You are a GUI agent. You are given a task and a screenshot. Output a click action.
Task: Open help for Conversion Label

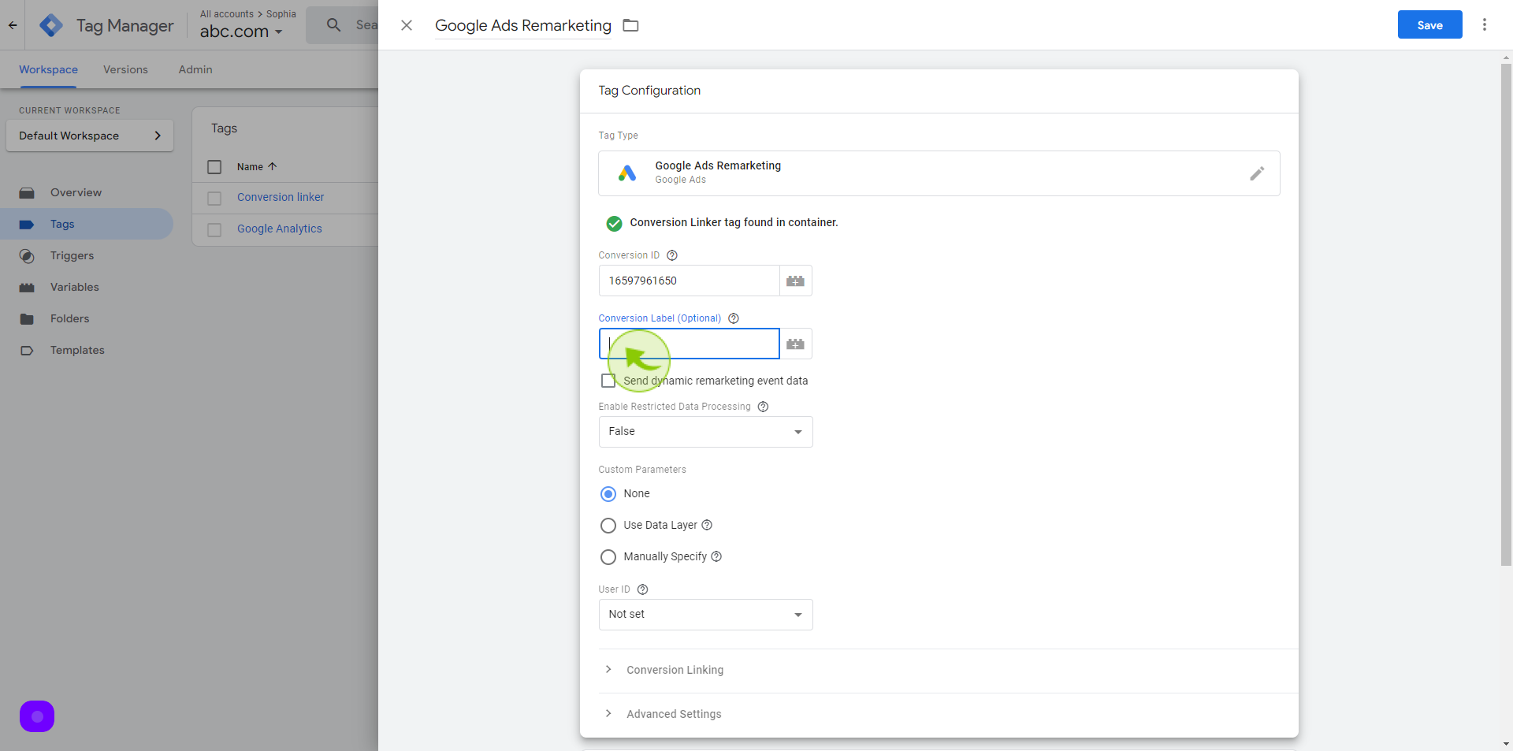point(734,318)
